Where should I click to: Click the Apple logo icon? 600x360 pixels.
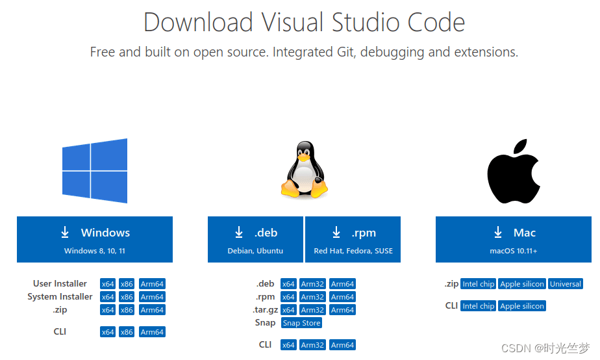(x=514, y=171)
